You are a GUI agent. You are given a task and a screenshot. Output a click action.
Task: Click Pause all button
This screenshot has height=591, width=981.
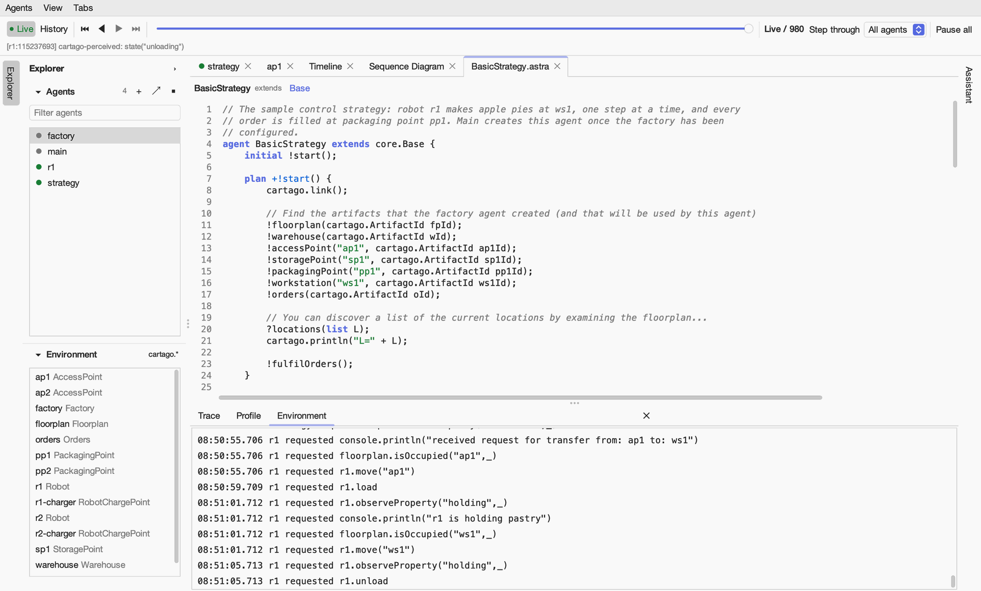click(954, 29)
